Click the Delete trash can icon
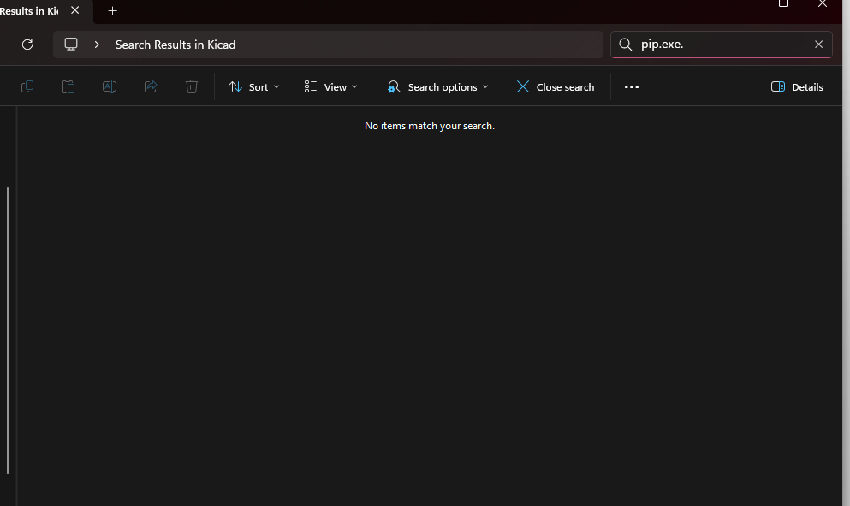This screenshot has width=850, height=506. tap(192, 86)
